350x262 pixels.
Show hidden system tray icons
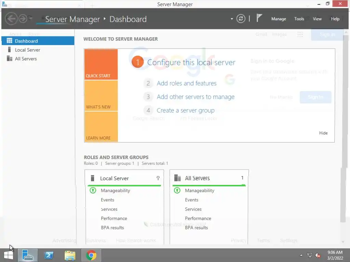pyautogui.click(x=301, y=255)
